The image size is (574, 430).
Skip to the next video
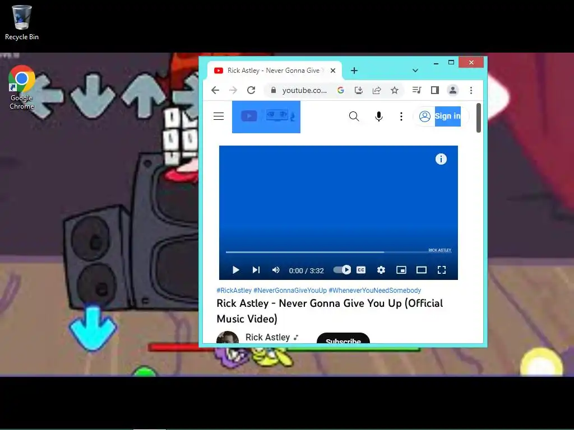tap(256, 270)
